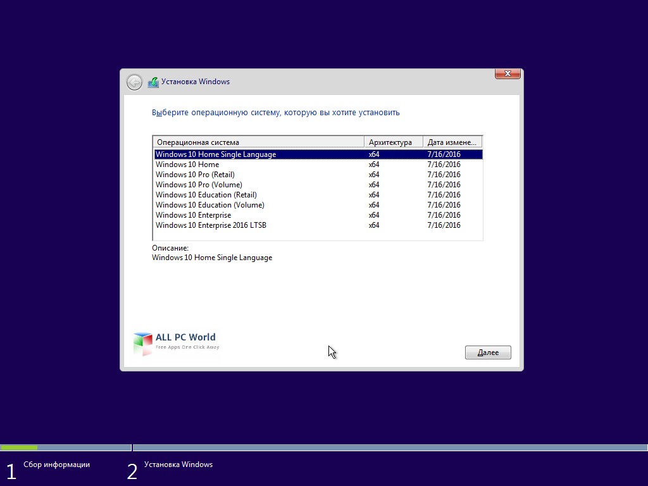Click x64 cell in Pro (Volume) row

coord(374,185)
